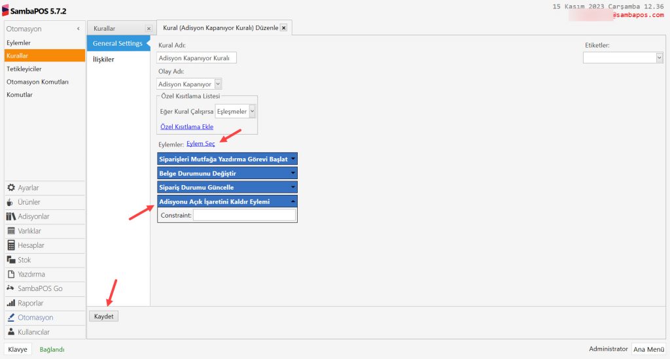The image size is (670, 359).
Task: Open Hesaplar calculator icon
Action: pos(11,245)
